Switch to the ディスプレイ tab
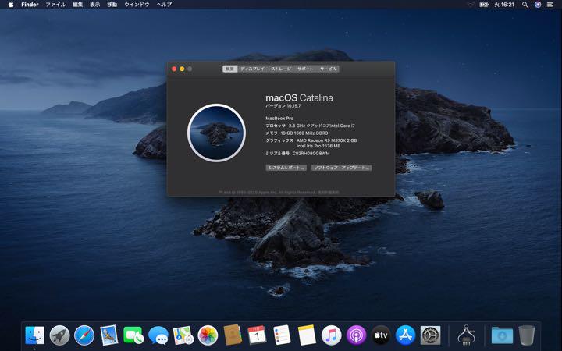Screen dimensions: 562x351 coord(252,69)
